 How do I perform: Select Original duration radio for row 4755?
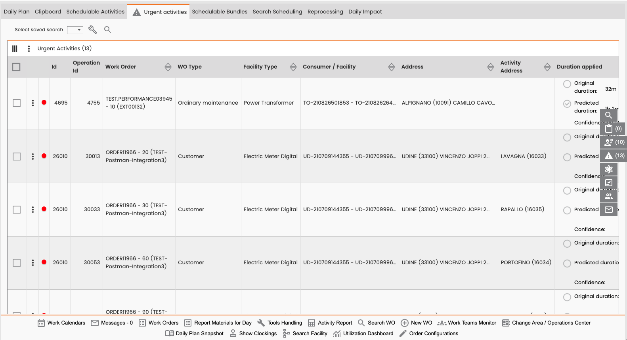point(567,84)
